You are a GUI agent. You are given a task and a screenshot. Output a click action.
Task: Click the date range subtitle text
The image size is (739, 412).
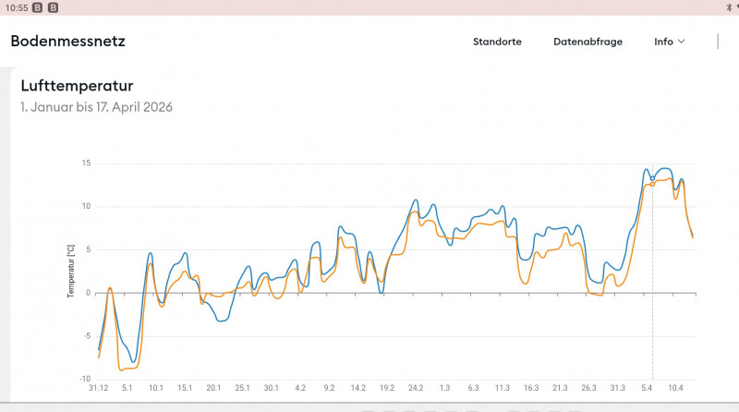coord(96,107)
